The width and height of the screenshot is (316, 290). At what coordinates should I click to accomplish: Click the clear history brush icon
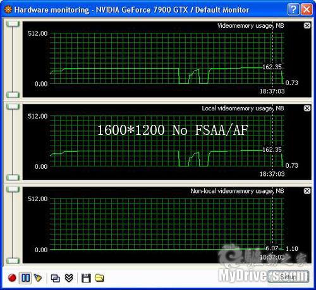coord(38,278)
